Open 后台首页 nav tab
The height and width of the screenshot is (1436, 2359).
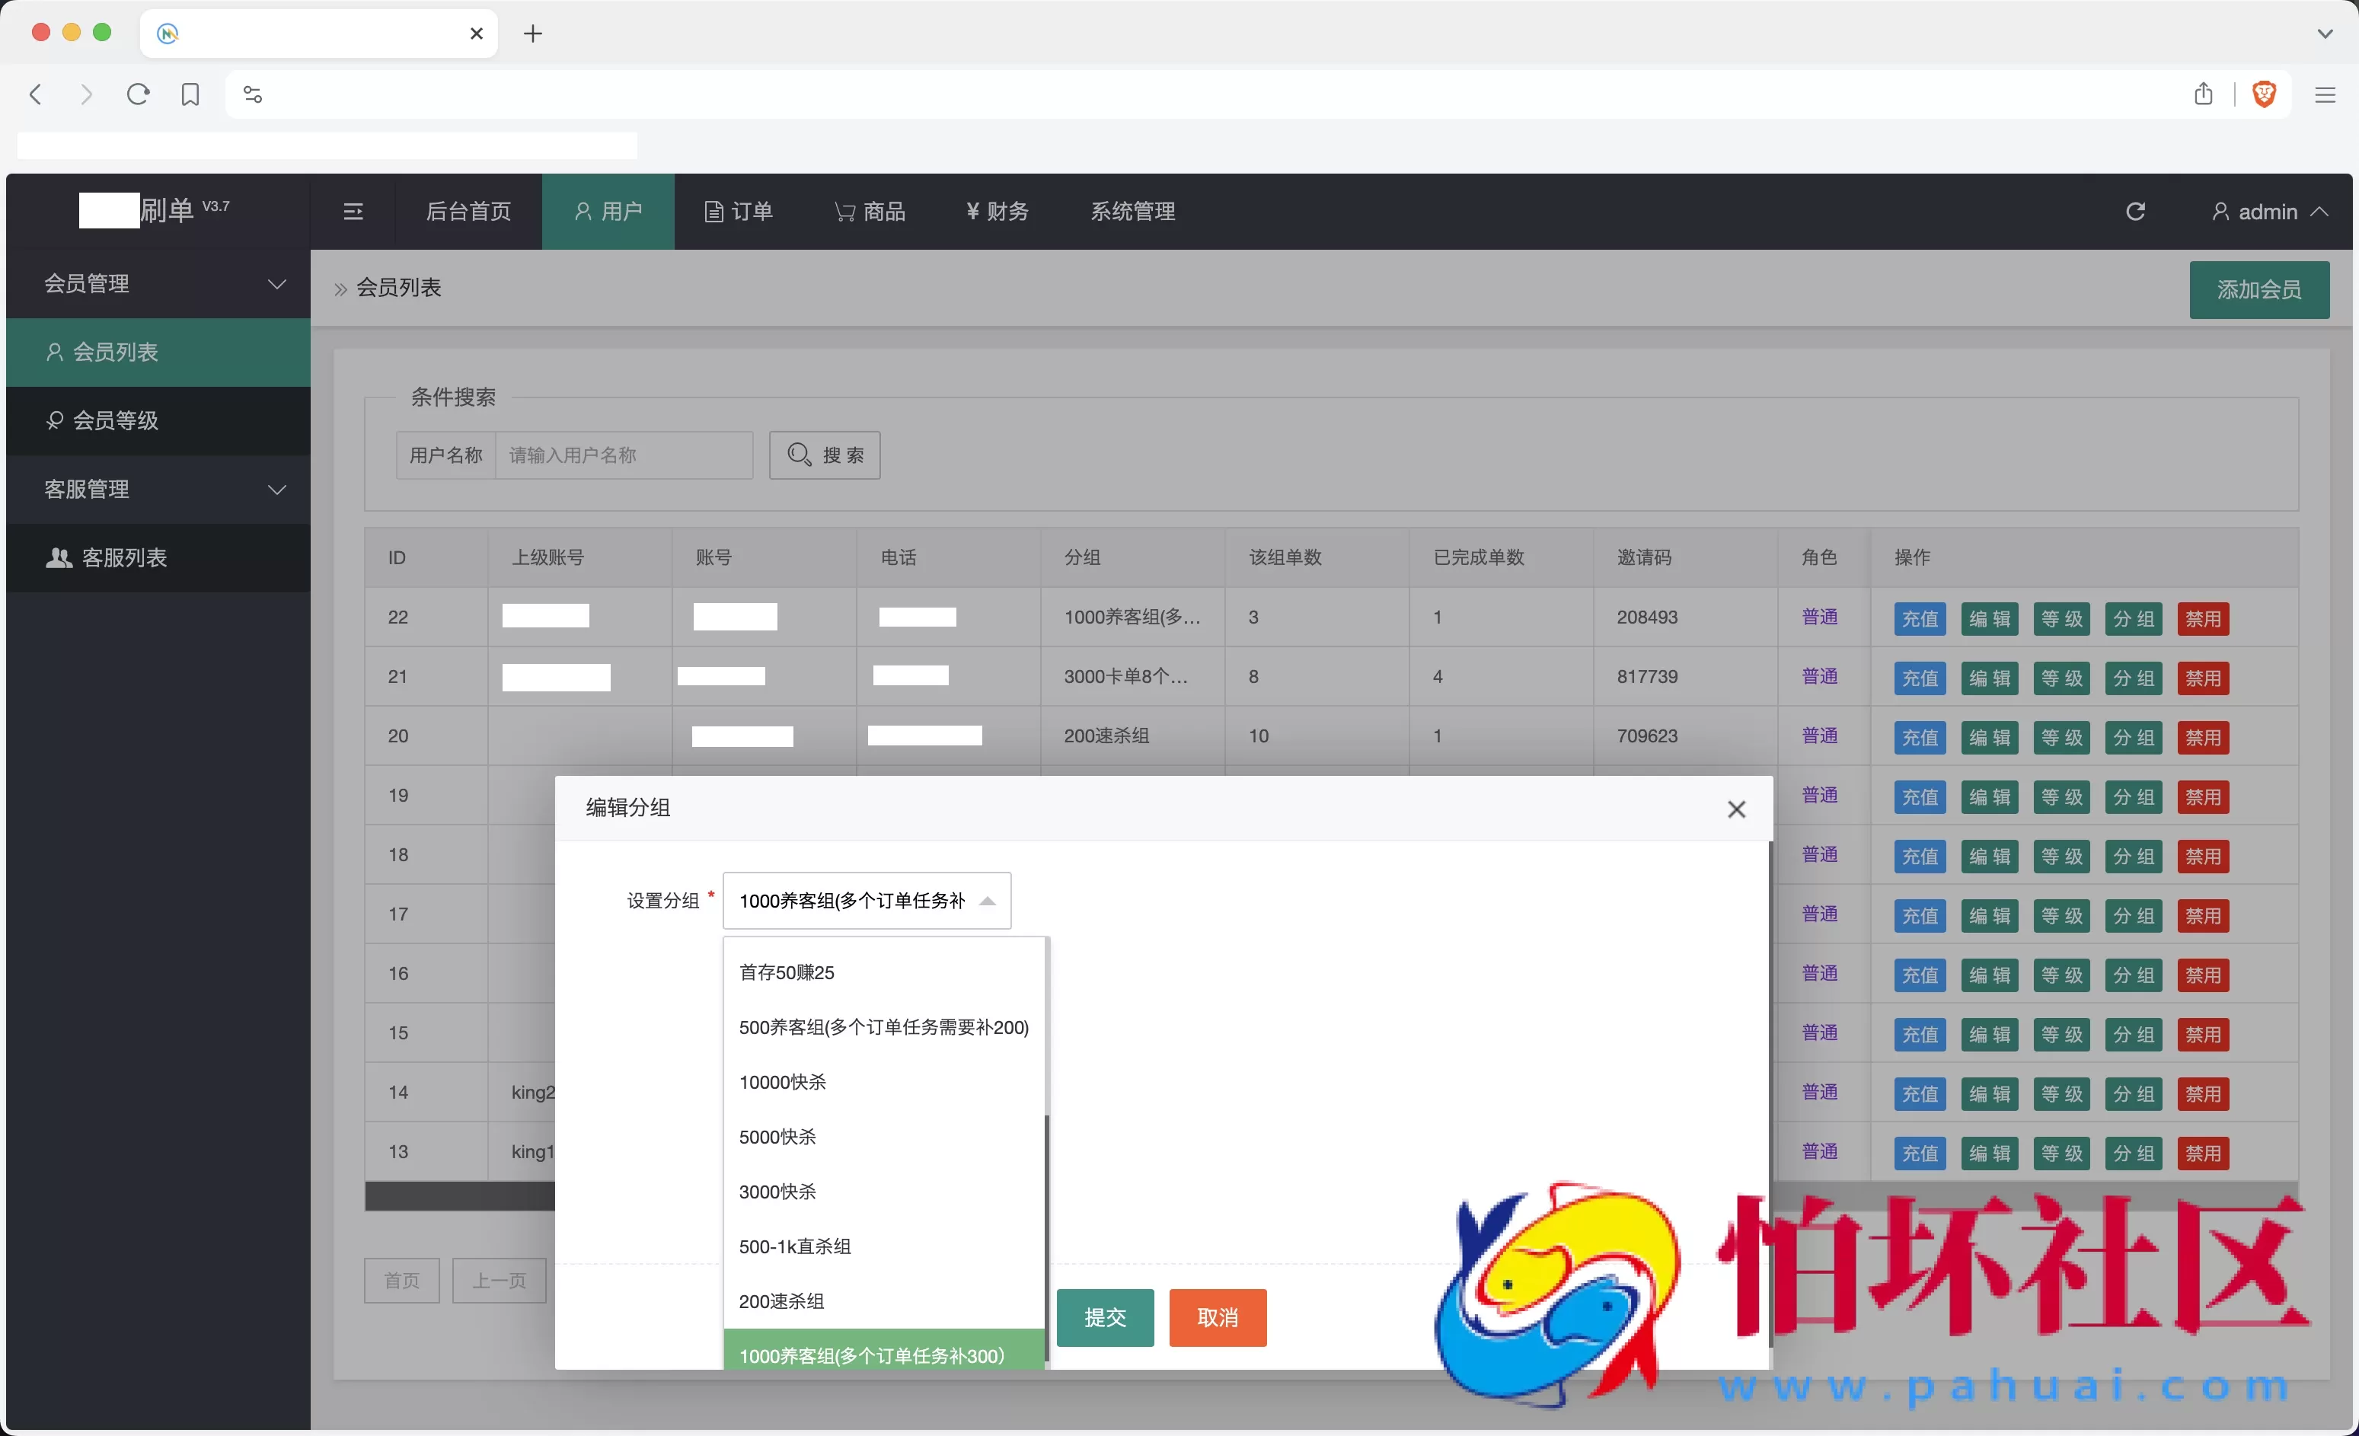coord(468,212)
